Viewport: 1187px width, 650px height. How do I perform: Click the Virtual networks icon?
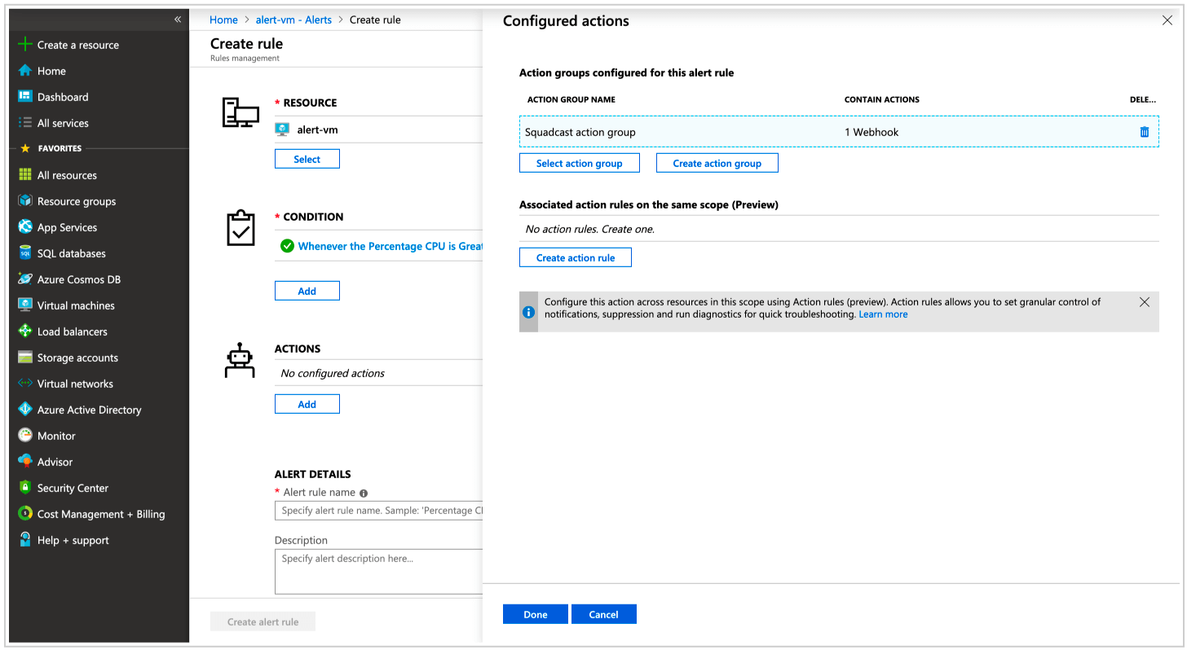pos(24,384)
